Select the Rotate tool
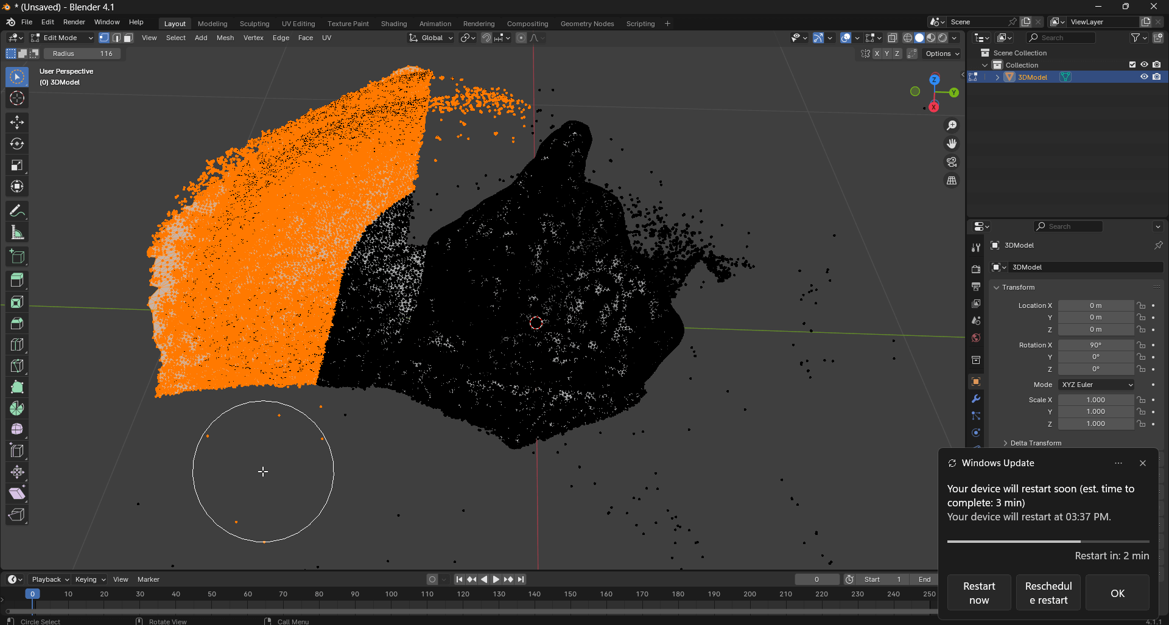The width and height of the screenshot is (1169, 625). [17, 144]
